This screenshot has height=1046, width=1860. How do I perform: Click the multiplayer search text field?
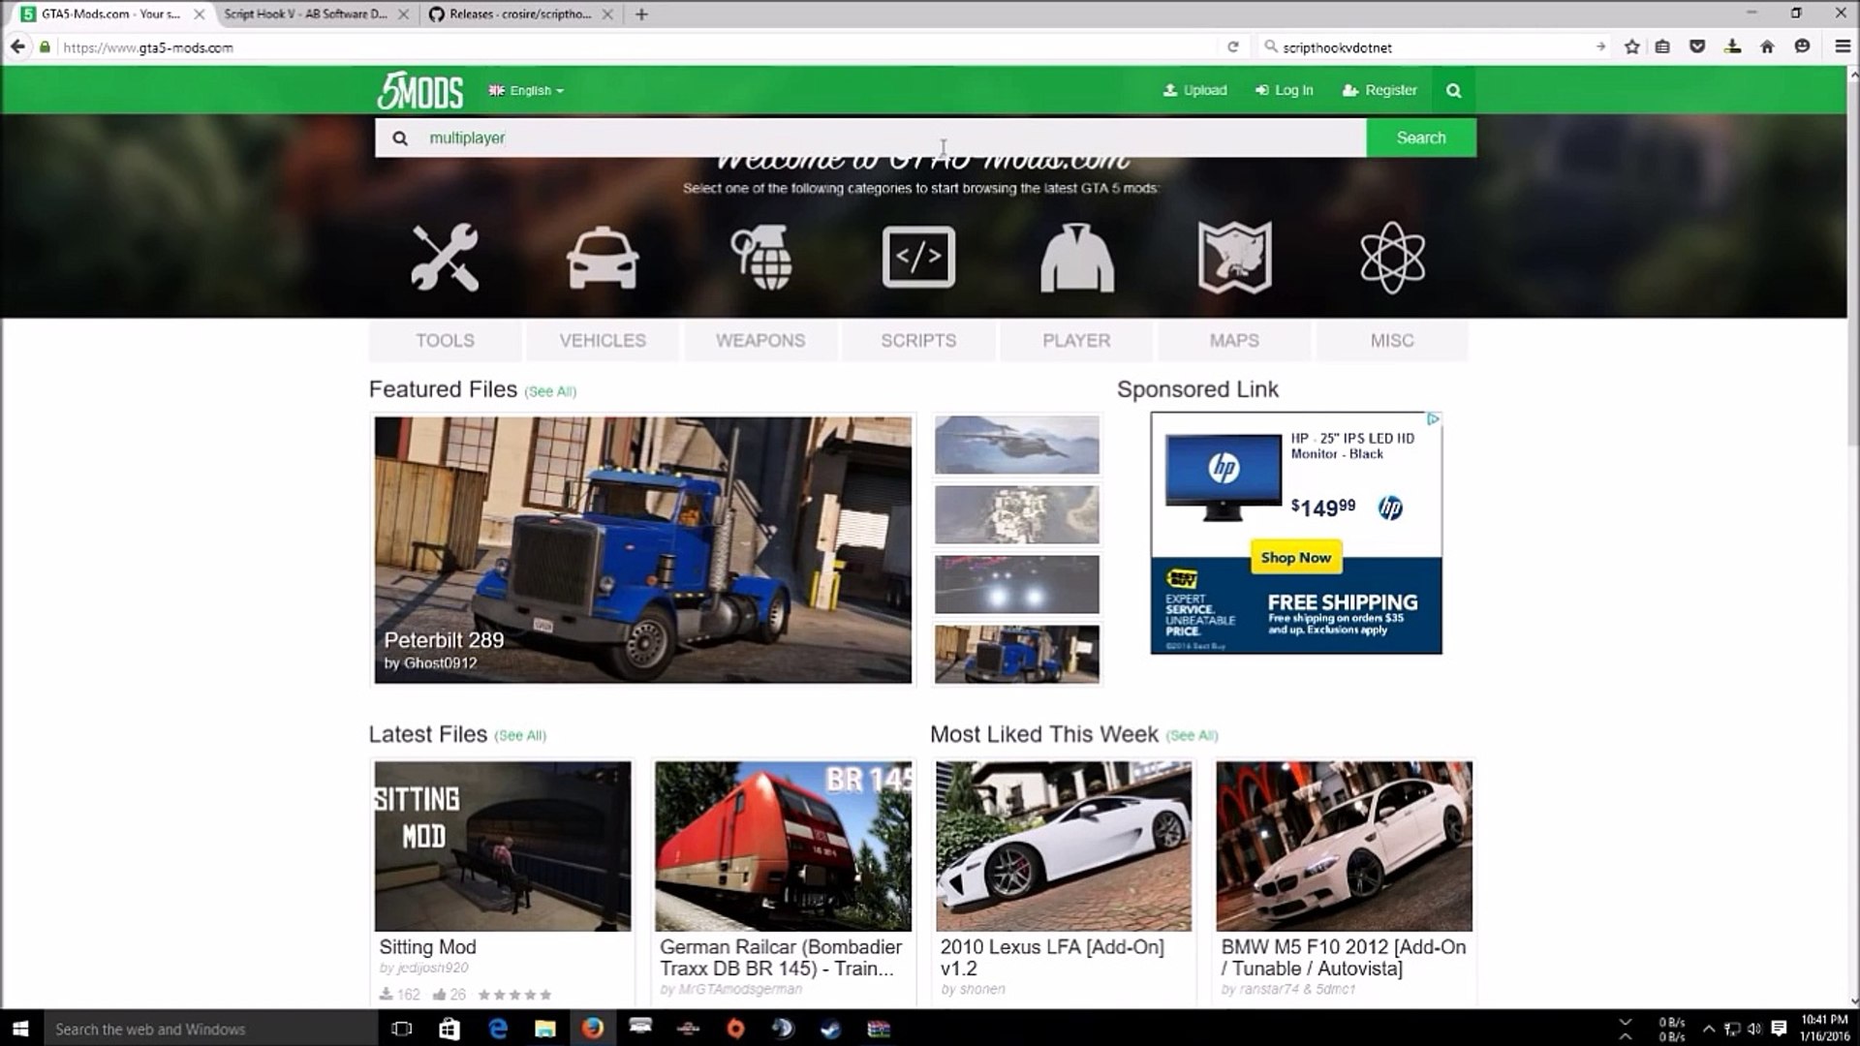(872, 138)
